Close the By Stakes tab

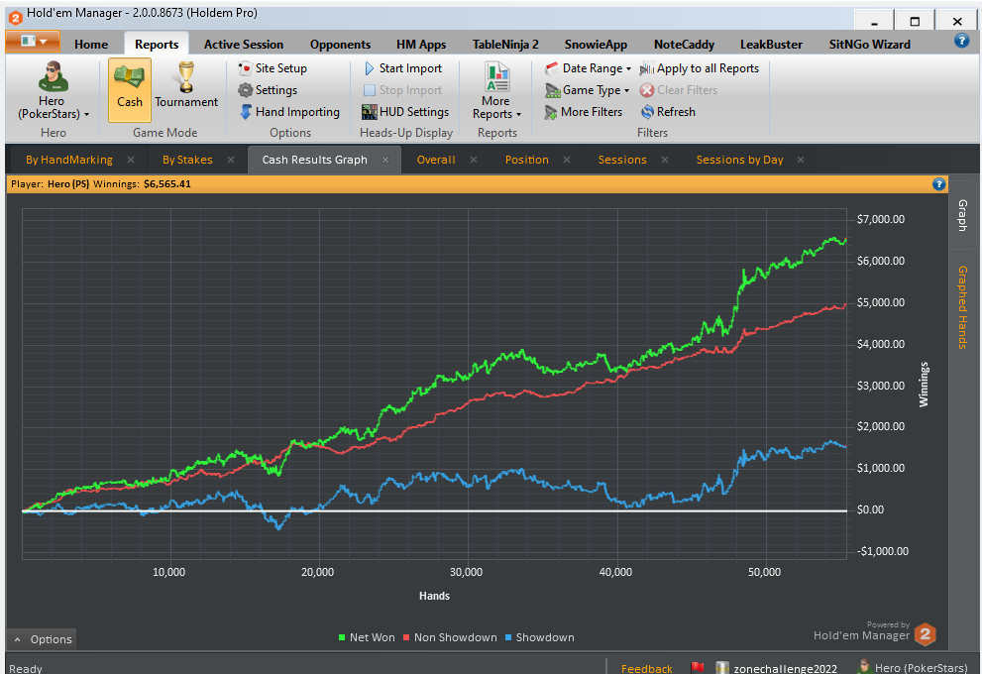231,160
